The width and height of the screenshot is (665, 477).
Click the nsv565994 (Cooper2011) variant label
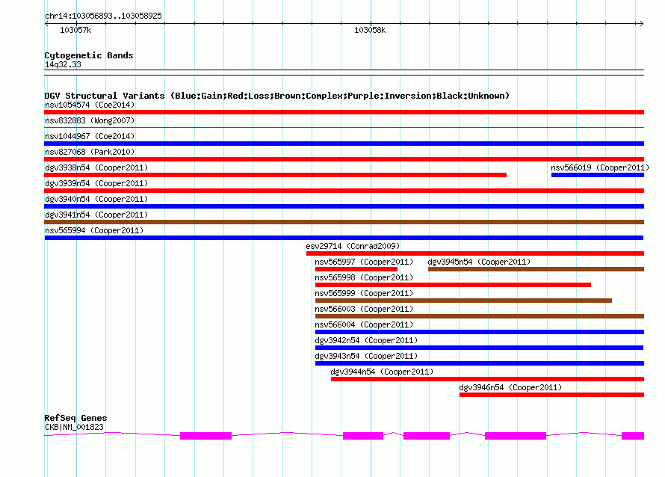[x=94, y=230]
